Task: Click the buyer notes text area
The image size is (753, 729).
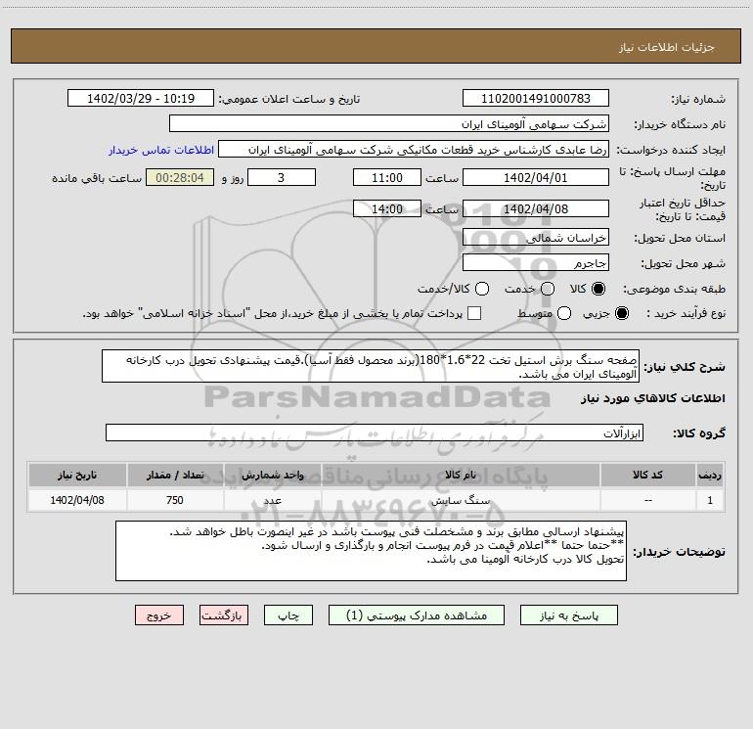Action: tap(371, 551)
